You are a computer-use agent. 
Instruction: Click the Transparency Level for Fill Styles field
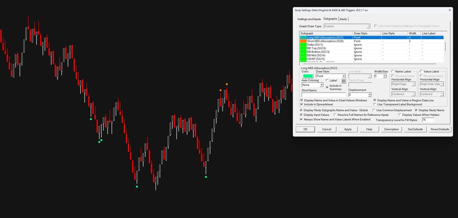[x=428, y=120]
